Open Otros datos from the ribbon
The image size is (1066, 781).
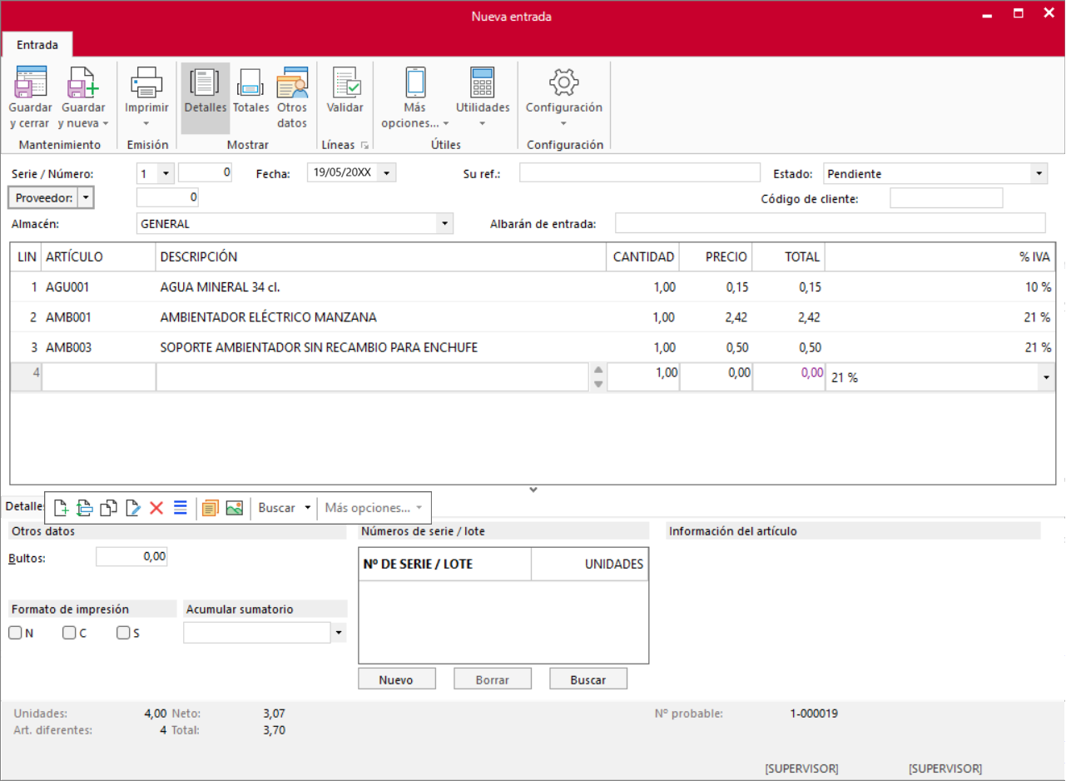pyautogui.click(x=292, y=98)
